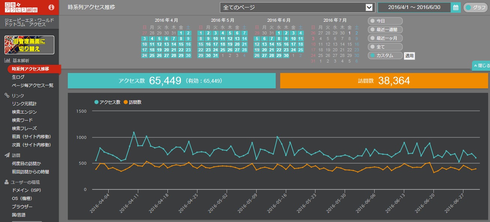Click the info icon beside the logo
Viewport: 490px width, 222px height.
tap(51, 7)
